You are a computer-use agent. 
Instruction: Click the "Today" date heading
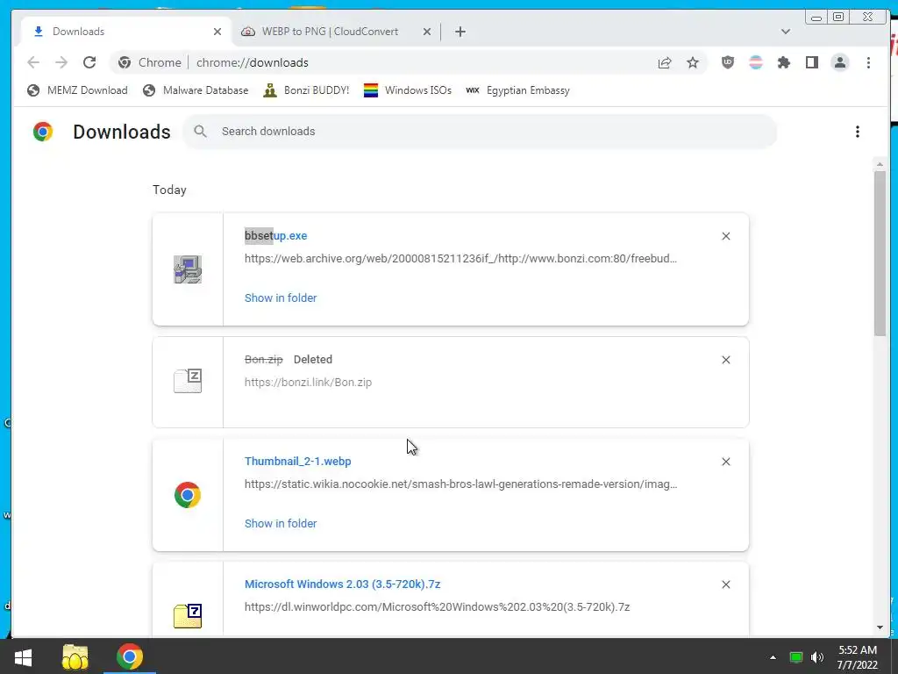169,190
